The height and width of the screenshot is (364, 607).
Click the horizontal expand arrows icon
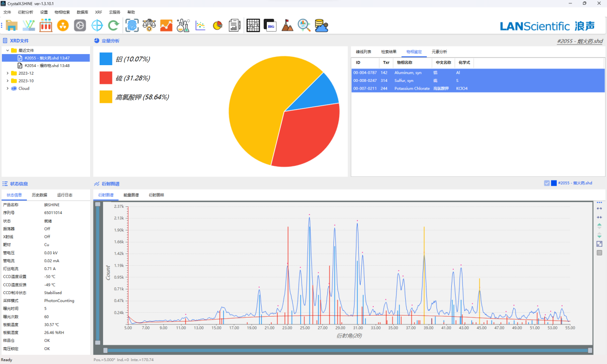pyautogui.click(x=599, y=209)
